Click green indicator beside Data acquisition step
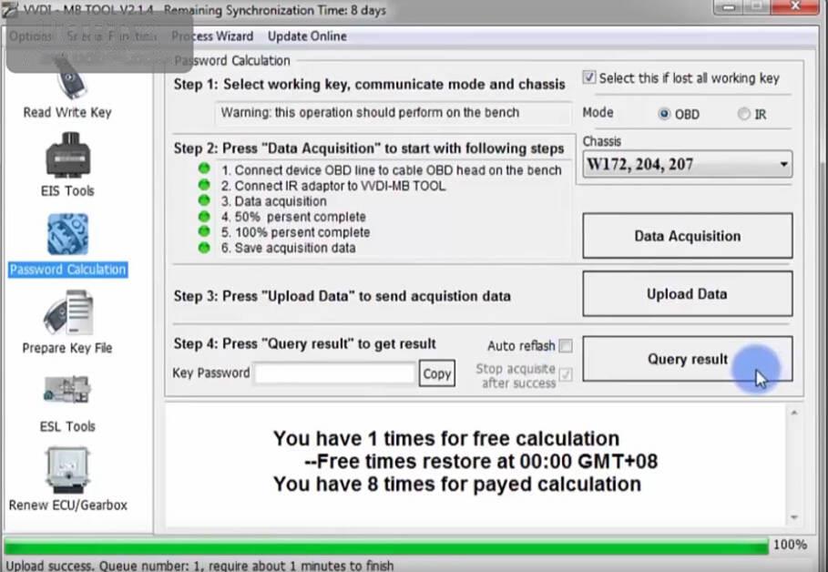Viewport: 828px width, 572px height. [204, 200]
